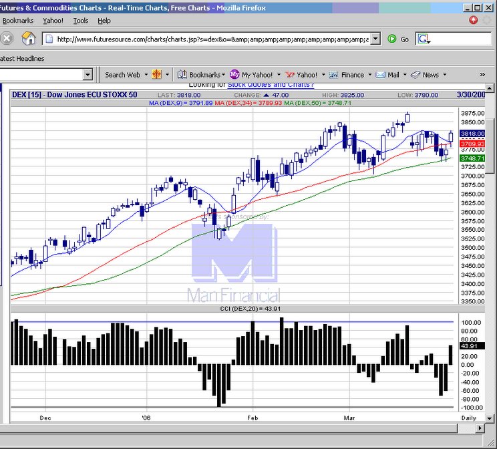Click the page icon in address bar
The width and height of the screenshot is (497, 449).
tap(49, 39)
